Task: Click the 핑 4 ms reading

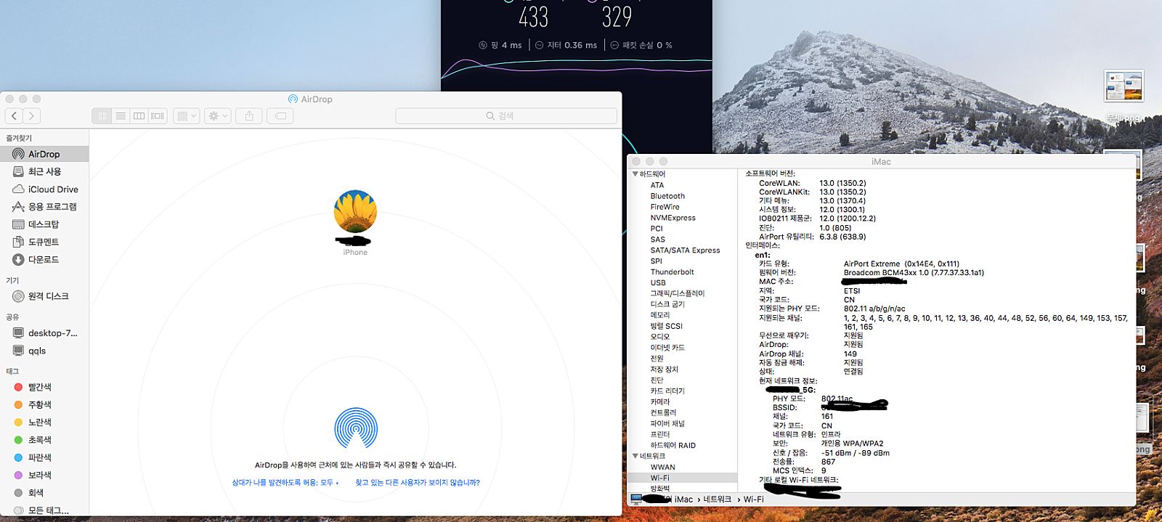Action: click(x=500, y=45)
